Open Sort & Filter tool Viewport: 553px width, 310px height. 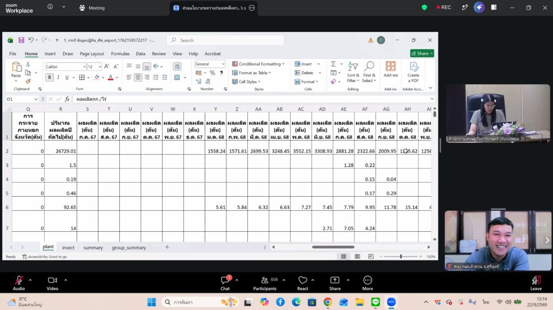pyautogui.click(x=353, y=72)
